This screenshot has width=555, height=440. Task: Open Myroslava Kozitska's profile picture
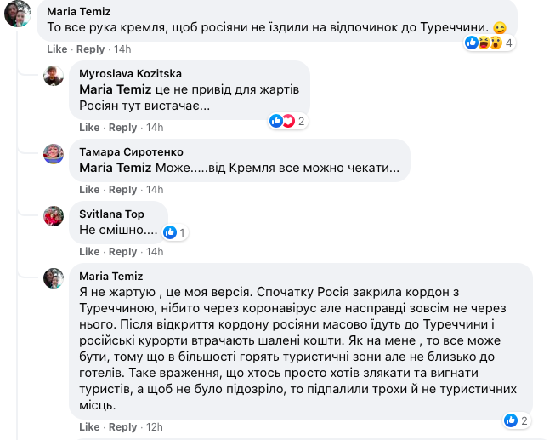[x=54, y=75]
